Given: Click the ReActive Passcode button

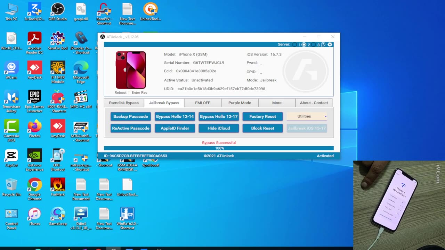Looking at the screenshot, I should click(131, 128).
